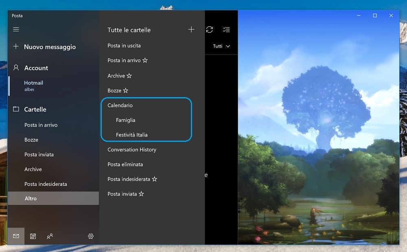
Task: Click the plus icon beside Nuovo messaggio
Action: 16,46
